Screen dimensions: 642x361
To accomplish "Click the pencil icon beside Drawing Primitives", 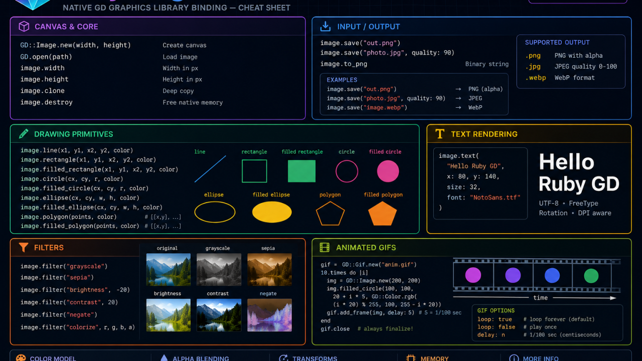I will 23,134.
